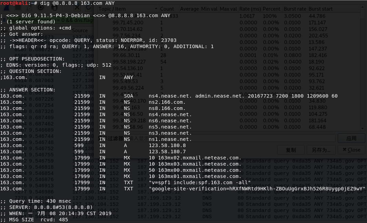Click the 'global options: +cmd' line
The width and height of the screenshot is (367, 223).
click(35, 28)
